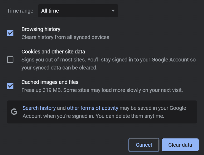Click the 'Browsing history' heading label
This screenshot has height=155, width=204.
click(41, 29)
